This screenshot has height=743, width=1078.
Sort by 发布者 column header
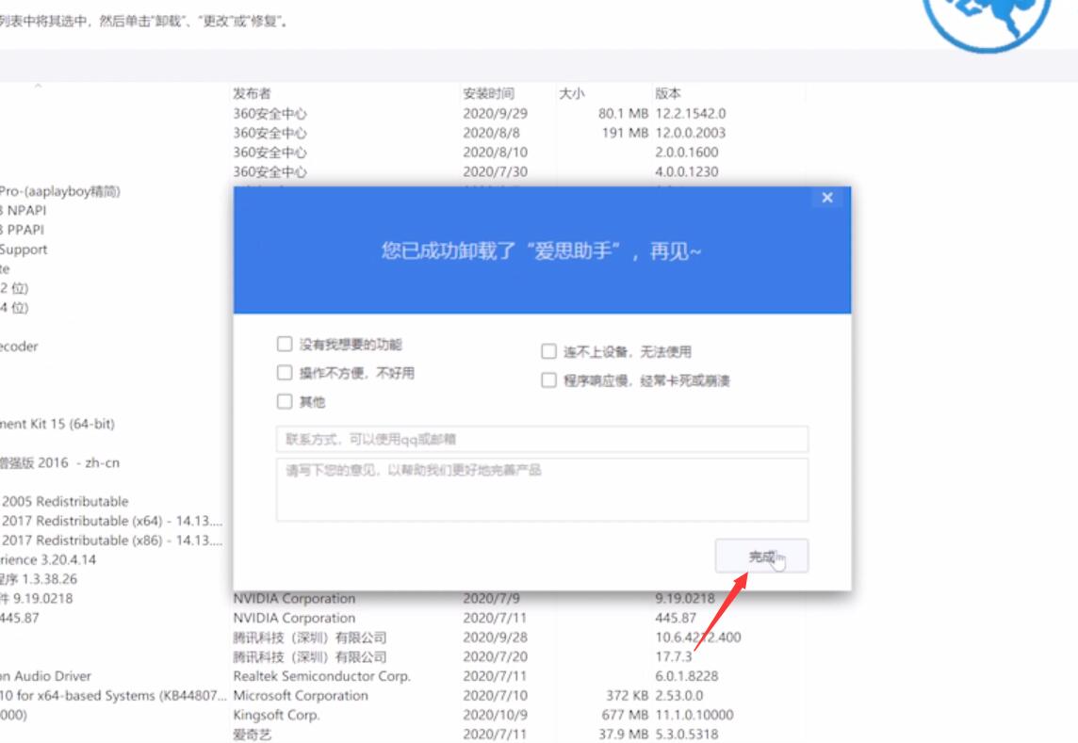click(252, 93)
